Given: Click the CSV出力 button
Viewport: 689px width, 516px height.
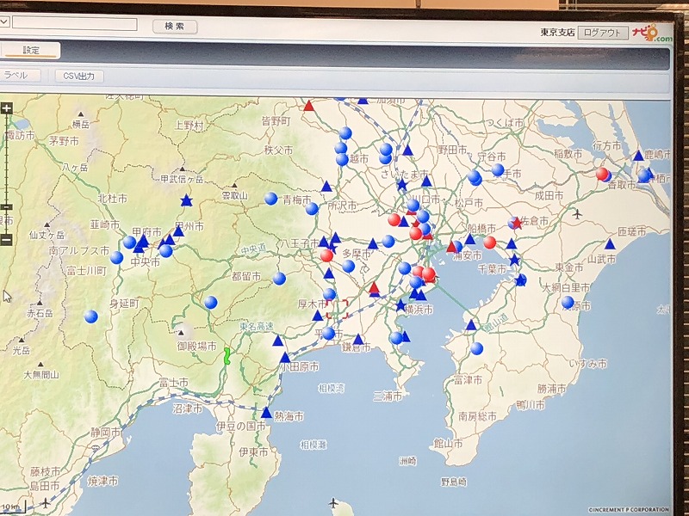Looking at the screenshot, I should click(80, 76).
